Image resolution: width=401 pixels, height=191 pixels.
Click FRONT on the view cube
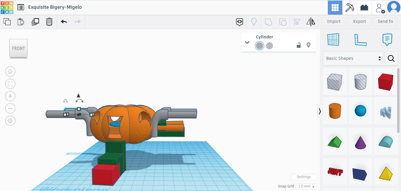tap(18, 49)
